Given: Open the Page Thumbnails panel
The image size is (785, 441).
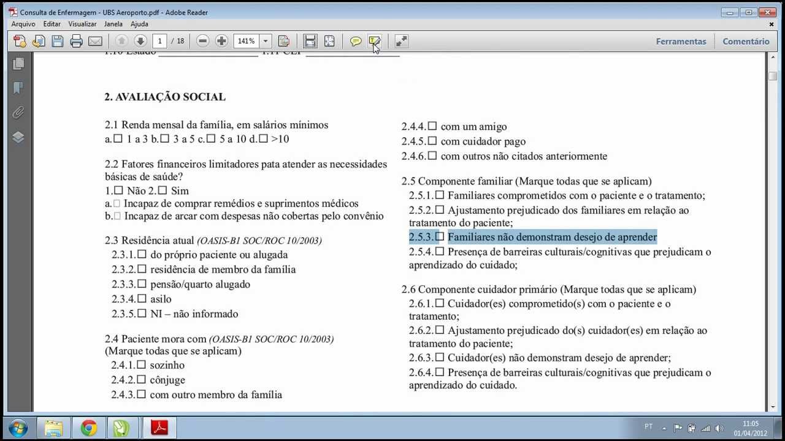Looking at the screenshot, I should (18, 64).
